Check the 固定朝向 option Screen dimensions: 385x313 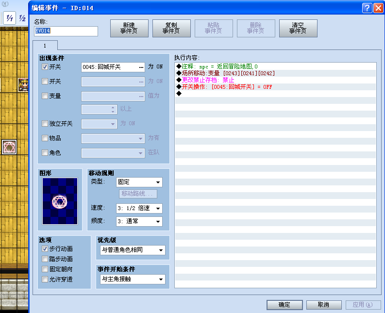click(x=45, y=269)
